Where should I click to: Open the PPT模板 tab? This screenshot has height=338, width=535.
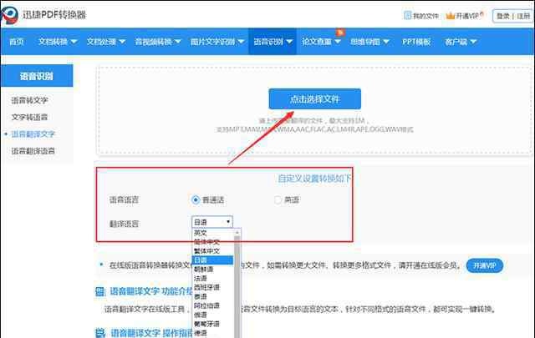tap(416, 41)
